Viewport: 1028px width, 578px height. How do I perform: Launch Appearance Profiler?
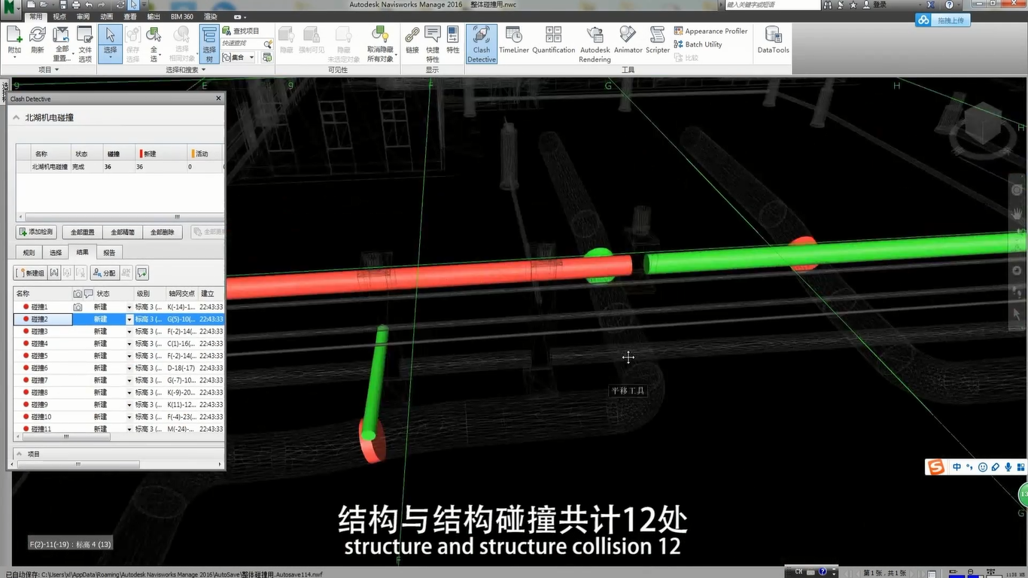(x=710, y=31)
